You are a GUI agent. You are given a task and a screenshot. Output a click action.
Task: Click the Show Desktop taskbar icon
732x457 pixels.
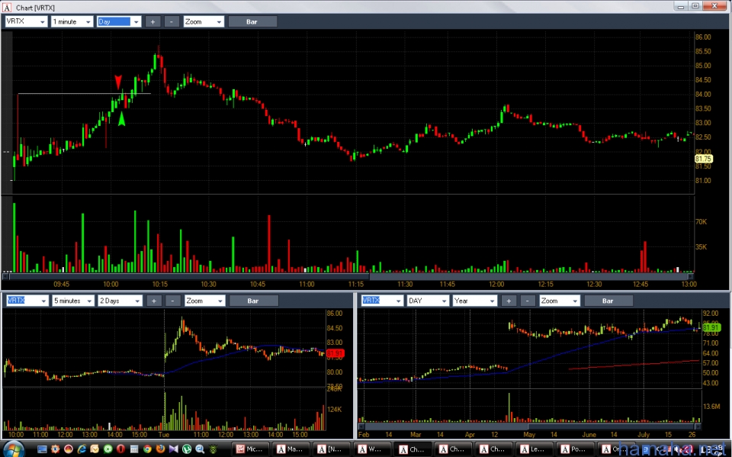pos(42,449)
